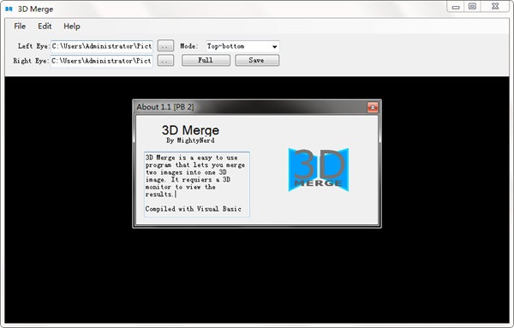
Task: Close the About 1.1 dialog
Action: click(x=373, y=107)
